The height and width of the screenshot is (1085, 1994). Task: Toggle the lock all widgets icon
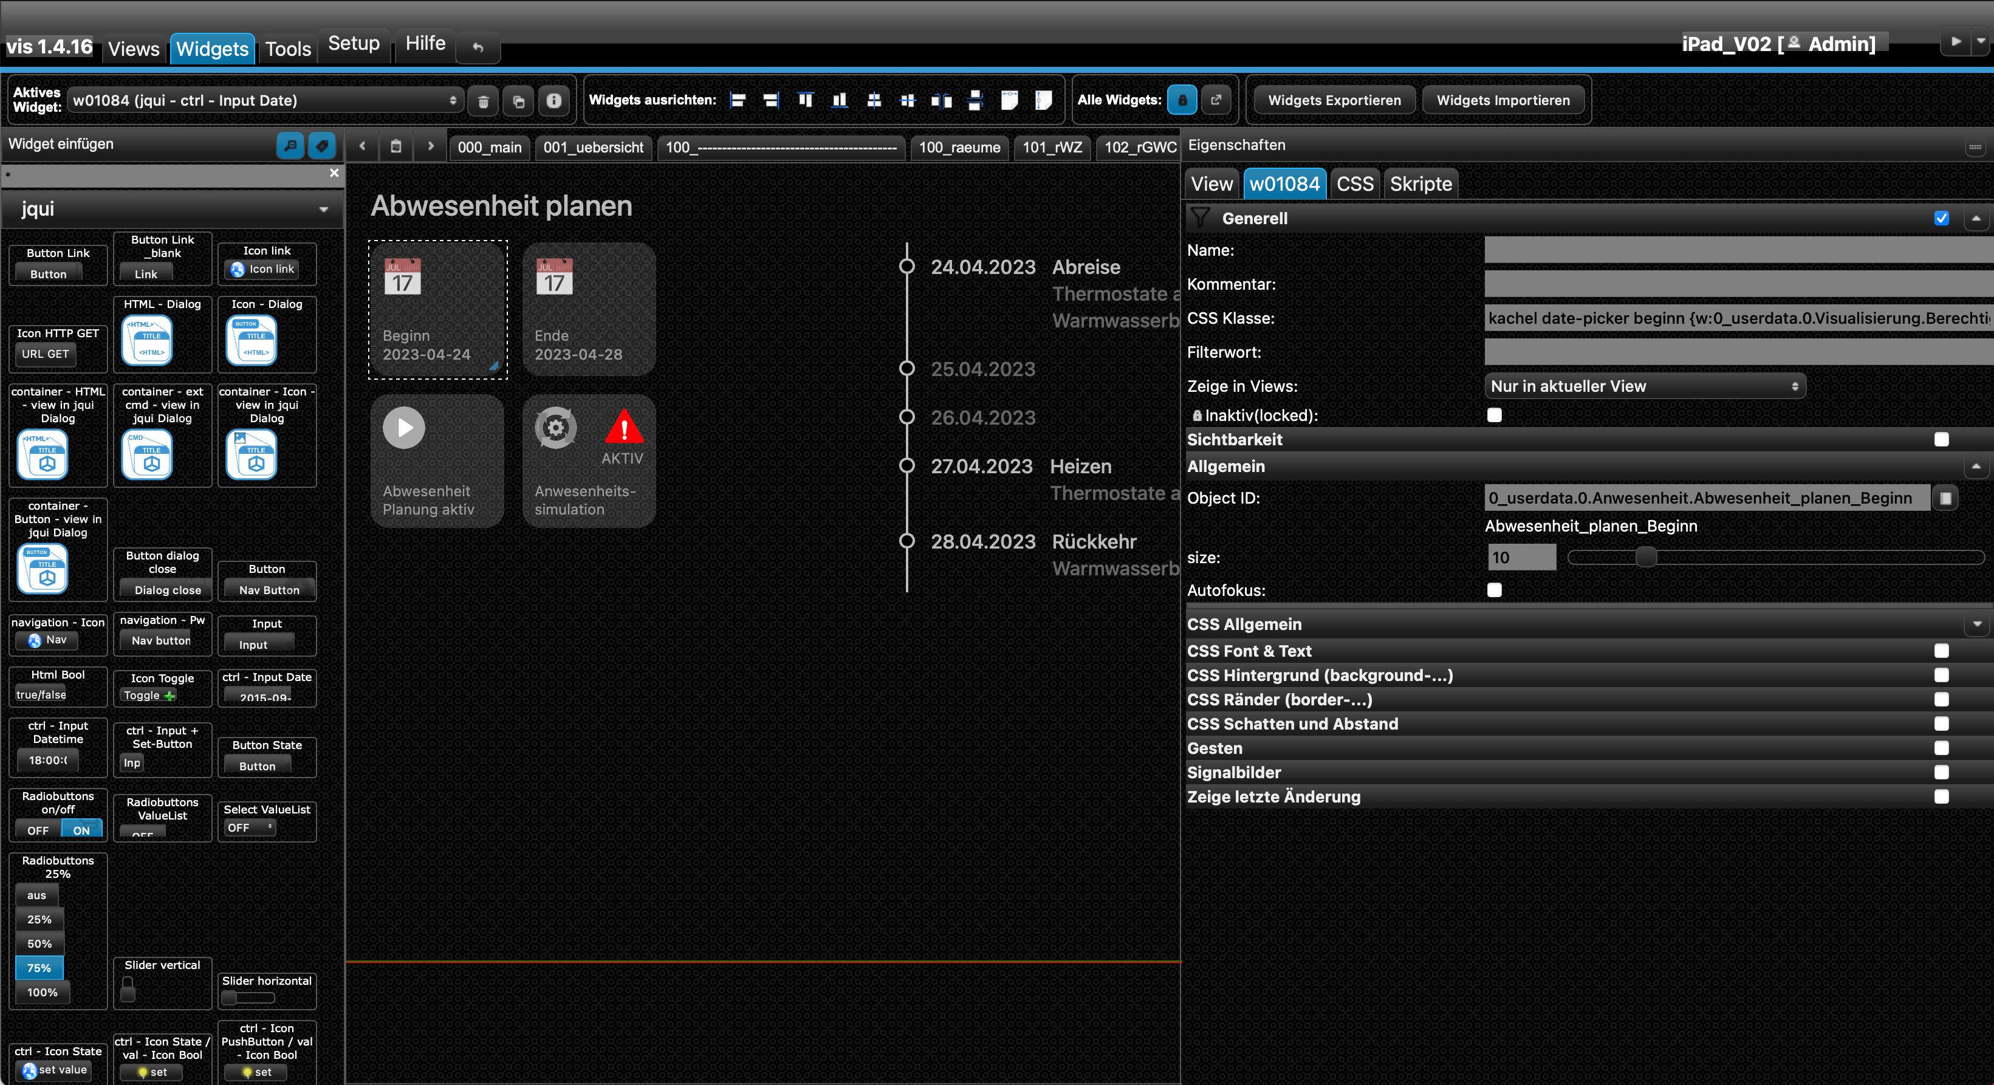(1181, 101)
